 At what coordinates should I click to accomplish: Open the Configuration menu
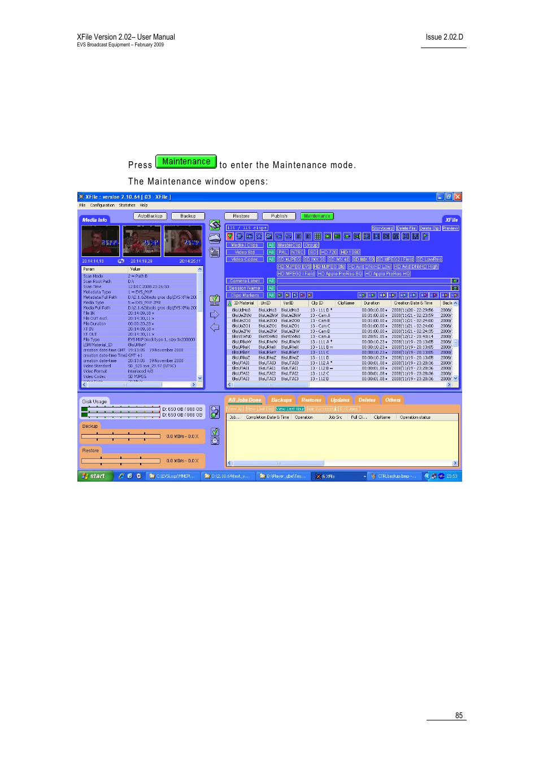[102, 205]
